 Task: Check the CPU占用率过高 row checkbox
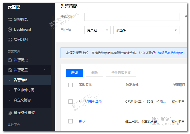[x=71, y=102]
